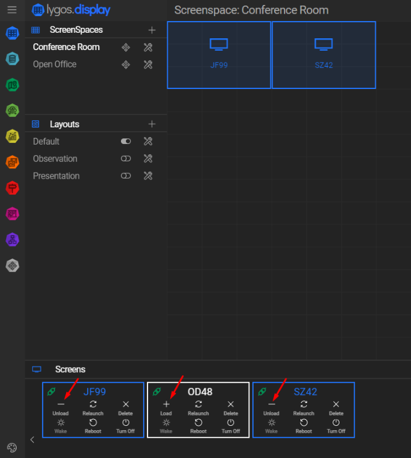The image size is (411, 458).
Task: Open the teal database sidebar icon
Action: (12, 59)
